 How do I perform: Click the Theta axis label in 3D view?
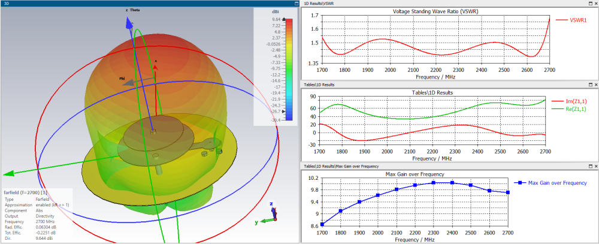point(135,10)
